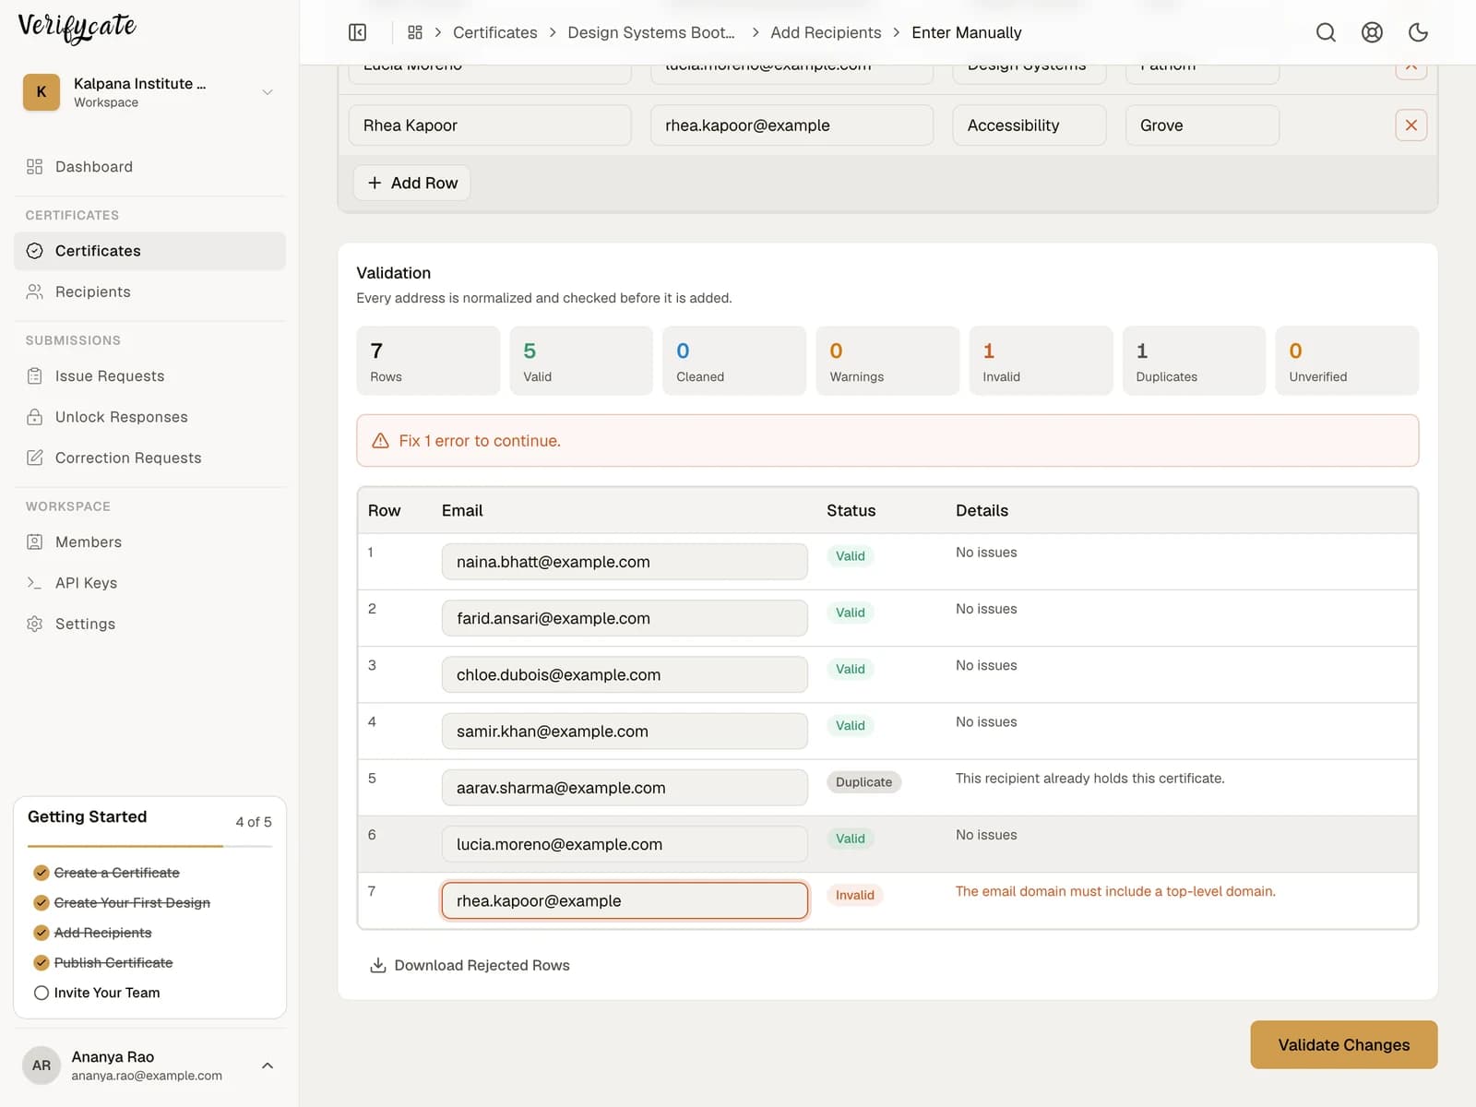Expand Ananya Rao account menu

tap(149, 1065)
